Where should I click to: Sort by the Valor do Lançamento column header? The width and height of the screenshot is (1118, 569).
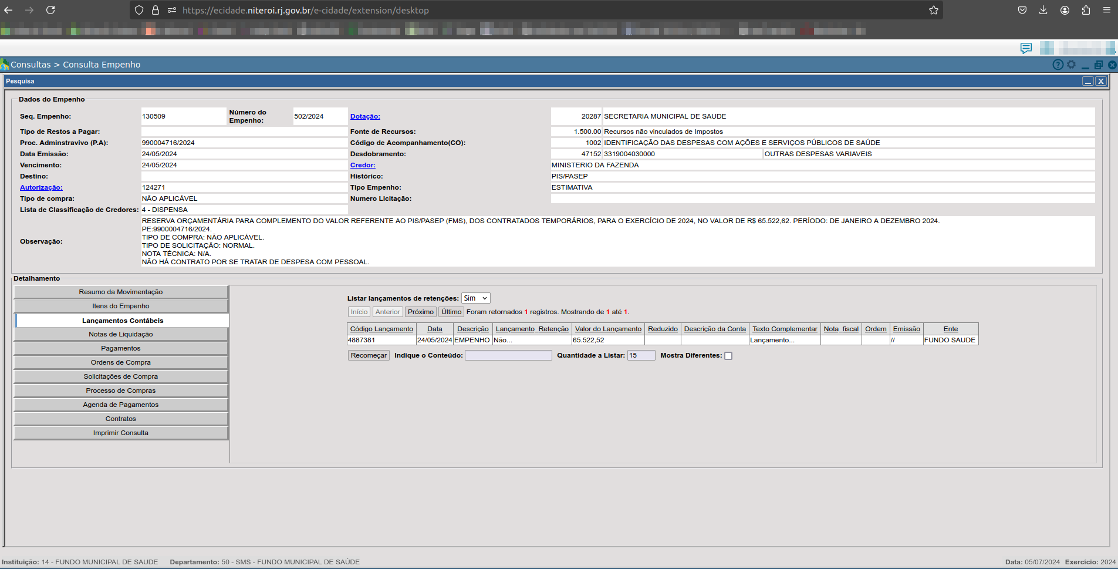coord(608,329)
